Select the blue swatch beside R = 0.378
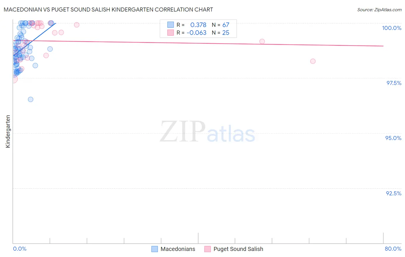Screen dimensions: 405x257 pos(171,25)
